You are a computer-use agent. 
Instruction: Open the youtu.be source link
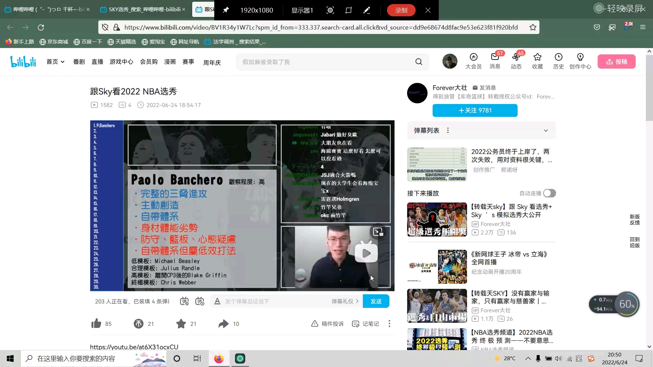[134, 347]
